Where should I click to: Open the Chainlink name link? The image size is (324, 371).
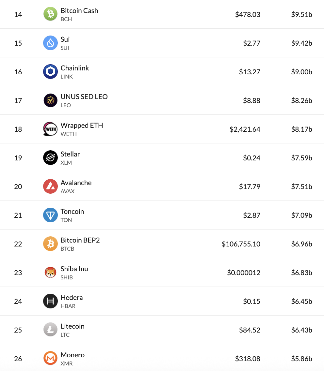click(75, 68)
